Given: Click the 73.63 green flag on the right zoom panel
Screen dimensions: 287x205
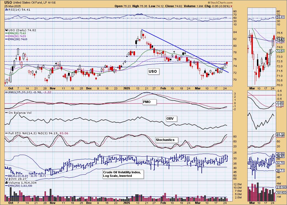Looking at the screenshot, I should (x=280, y=51).
